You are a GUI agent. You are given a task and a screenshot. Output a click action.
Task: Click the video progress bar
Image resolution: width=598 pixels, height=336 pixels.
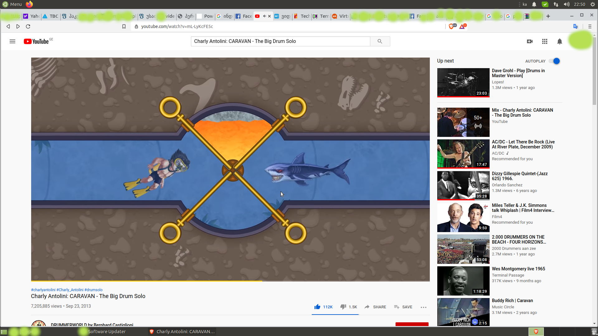coord(230,281)
